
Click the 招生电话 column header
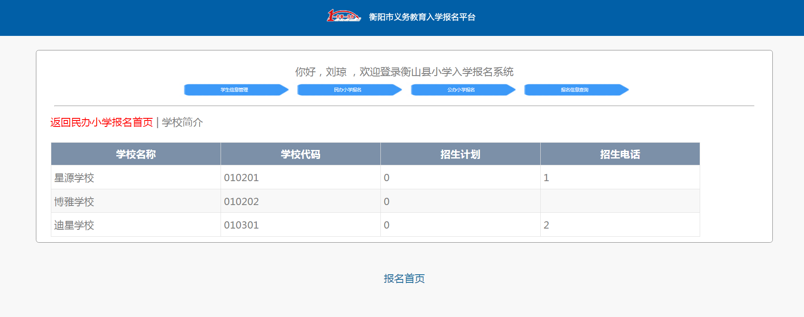[x=620, y=154]
